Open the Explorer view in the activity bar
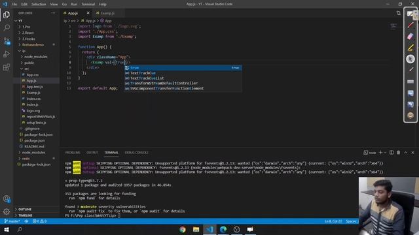Viewport: 419px width, 235px height. 7,14
